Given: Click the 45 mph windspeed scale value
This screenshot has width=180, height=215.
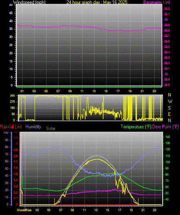Looking at the screenshot, I should pyautogui.click(x=11, y=13).
